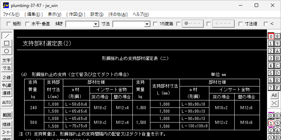Select layer group 0 circle button
Viewport: 281px width, 140px height.
[x=271, y=116]
